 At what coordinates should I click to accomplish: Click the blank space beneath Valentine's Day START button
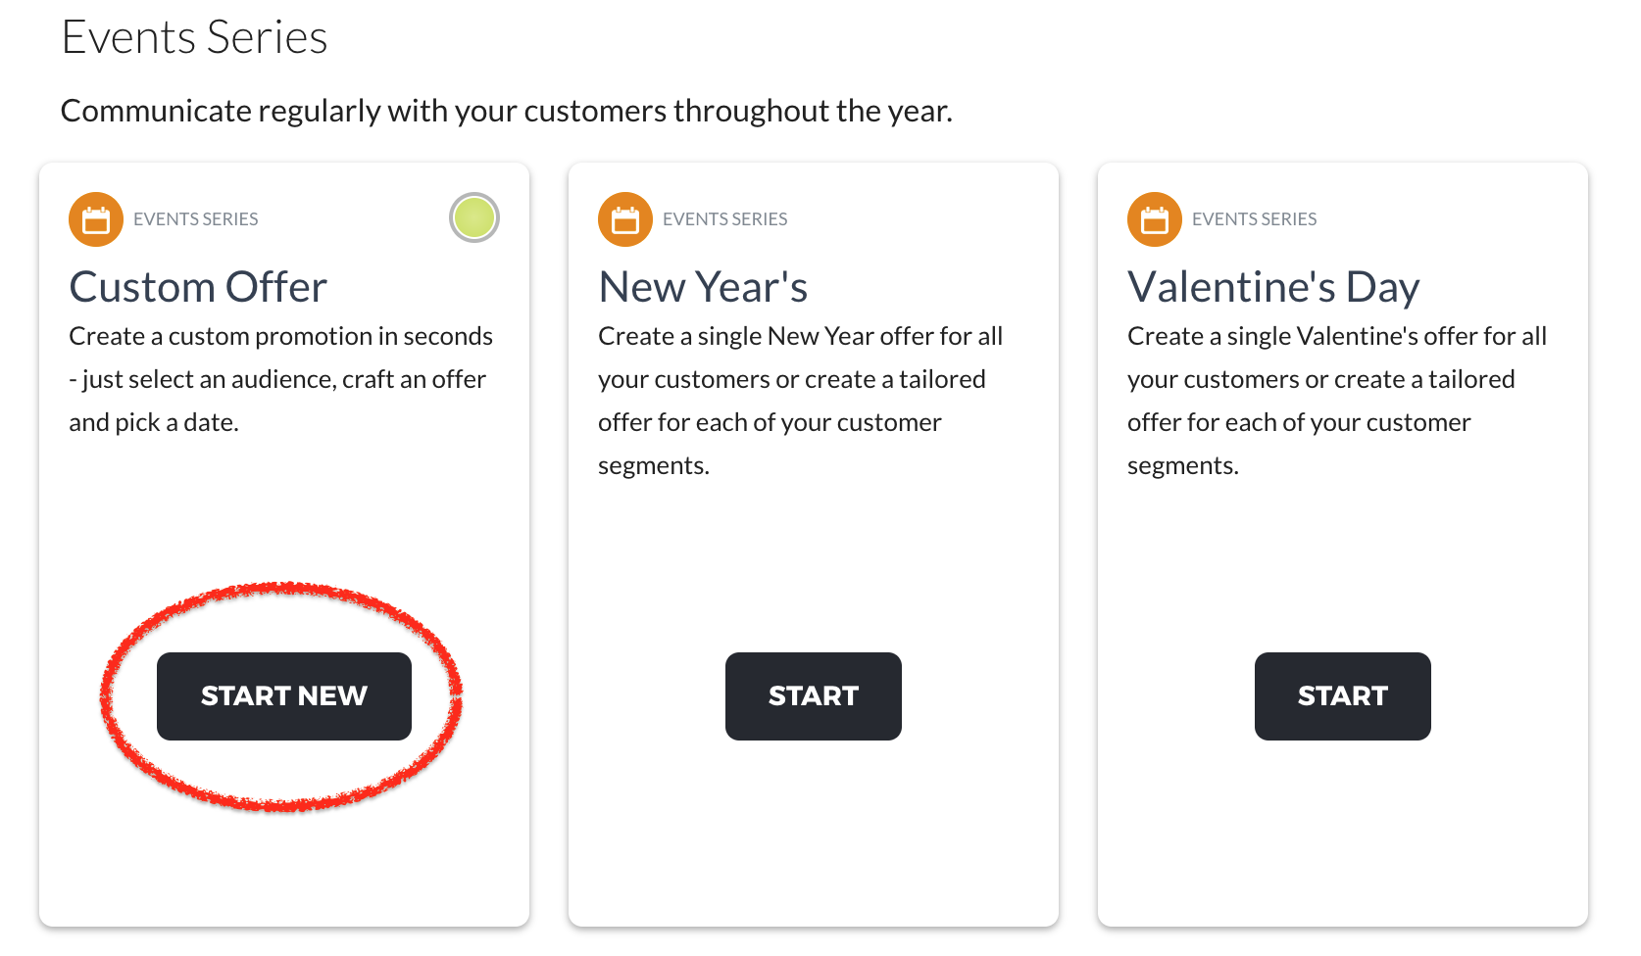[x=1342, y=833]
